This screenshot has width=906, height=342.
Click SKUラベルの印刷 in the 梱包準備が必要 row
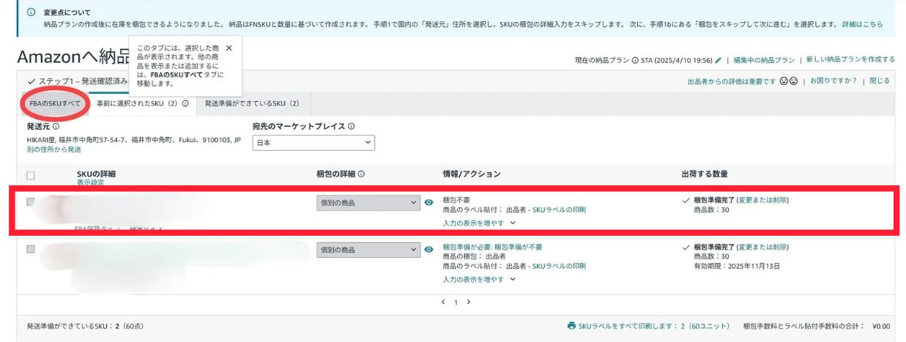[559, 267]
